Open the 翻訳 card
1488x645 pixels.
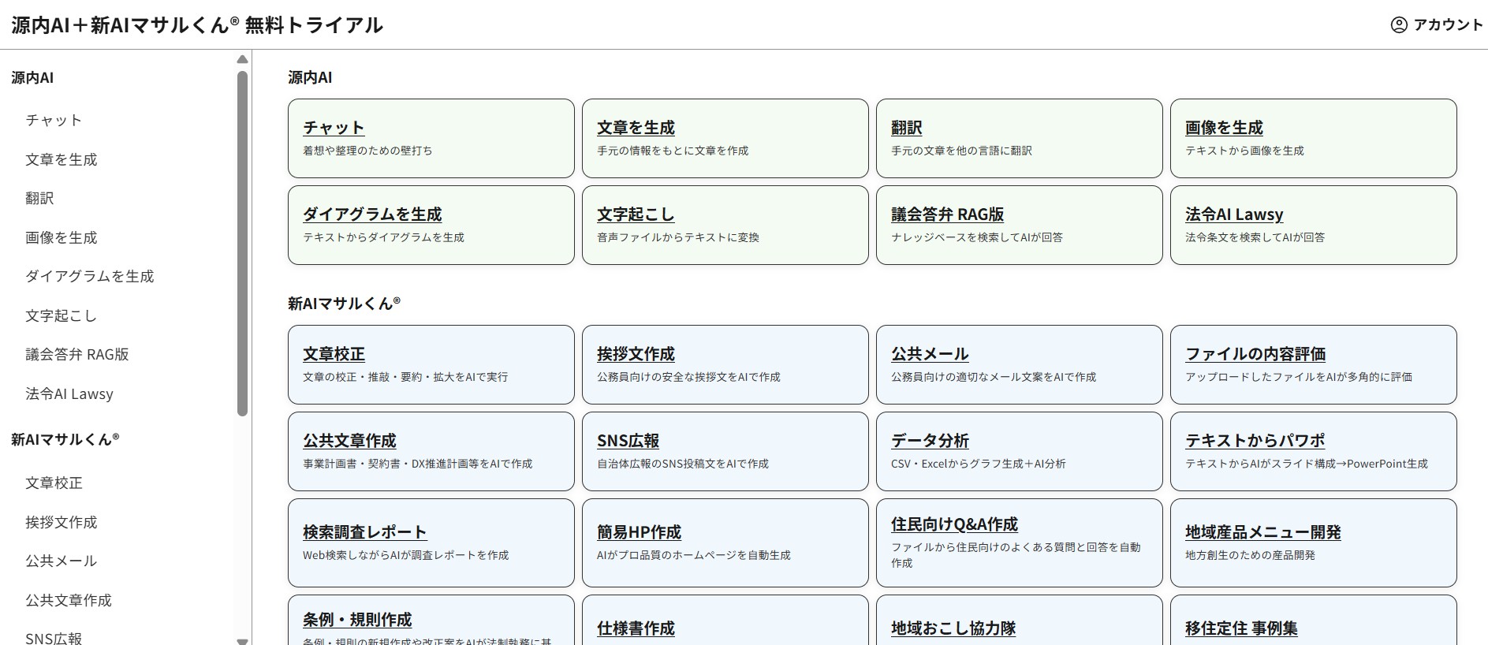[1020, 138]
